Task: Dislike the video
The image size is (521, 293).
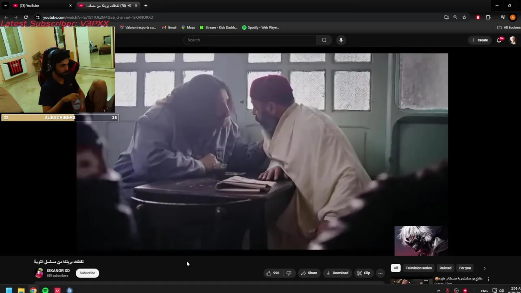Action: pos(289,273)
